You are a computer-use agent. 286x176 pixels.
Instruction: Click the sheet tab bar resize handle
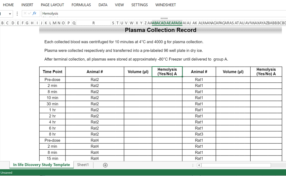[x=193, y=165]
